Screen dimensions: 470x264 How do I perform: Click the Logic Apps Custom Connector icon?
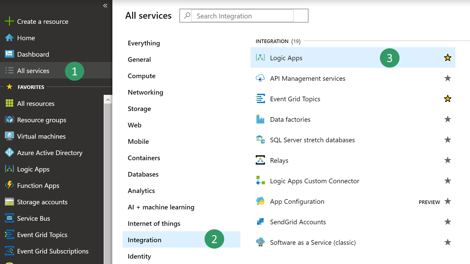click(x=260, y=181)
